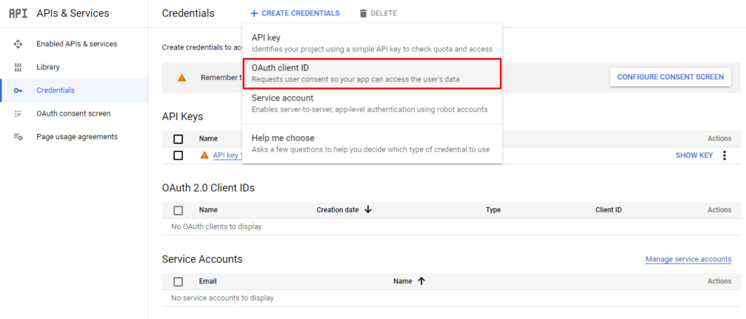Click the API logo icon in header
Viewport: 746px width, 319px height.
tap(18, 13)
